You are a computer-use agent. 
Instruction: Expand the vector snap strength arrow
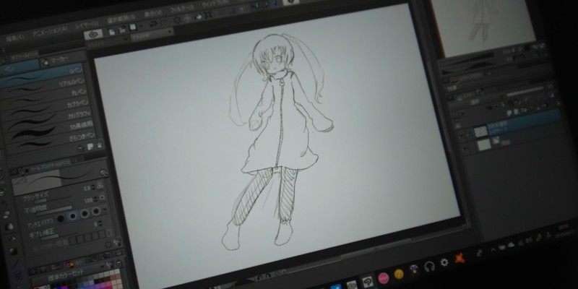pos(109,232)
